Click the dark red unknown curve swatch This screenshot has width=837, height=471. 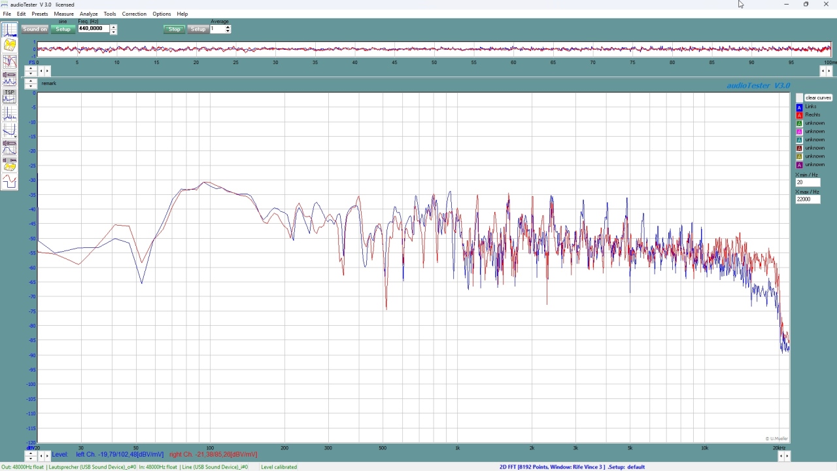coord(799,148)
